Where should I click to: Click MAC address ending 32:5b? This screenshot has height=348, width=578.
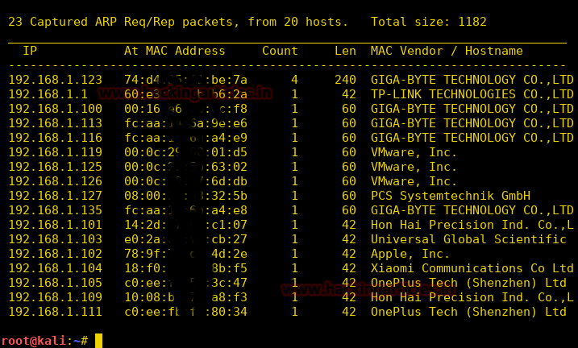(185, 196)
